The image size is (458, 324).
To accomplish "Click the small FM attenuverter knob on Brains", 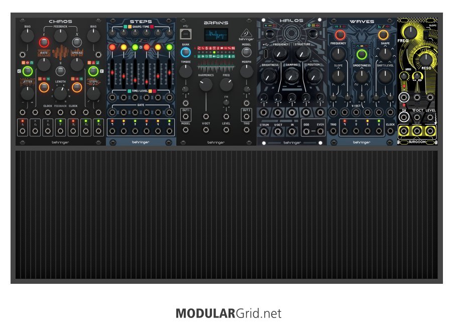I will pyautogui.click(x=226, y=102).
